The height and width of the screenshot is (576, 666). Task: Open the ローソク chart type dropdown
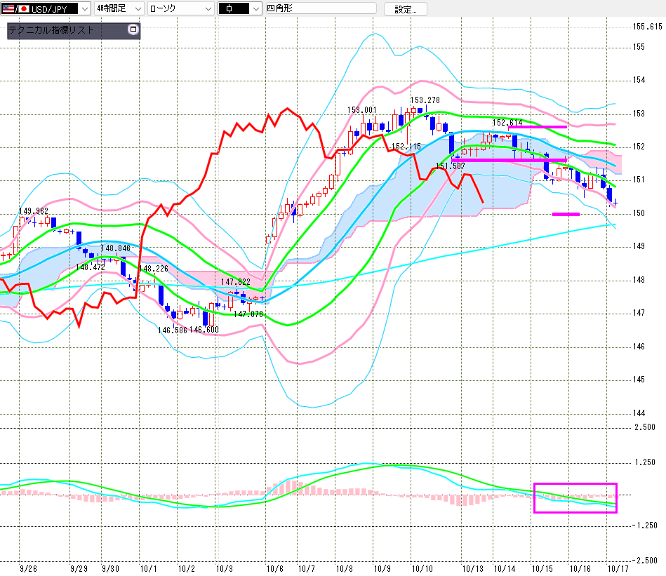208,8
